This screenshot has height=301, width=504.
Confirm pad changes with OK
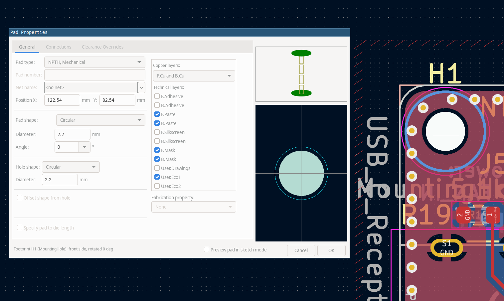331,250
